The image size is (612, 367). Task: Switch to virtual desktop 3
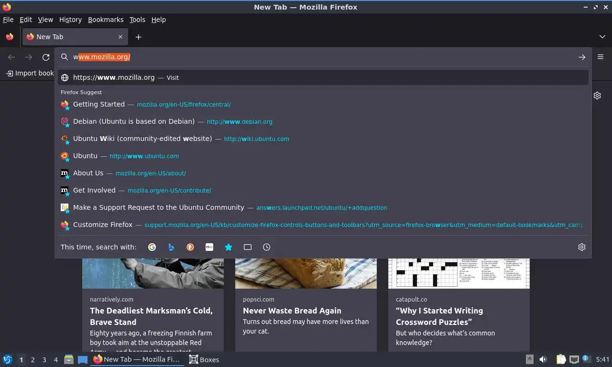pyautogui.click(x=44, y=360)
